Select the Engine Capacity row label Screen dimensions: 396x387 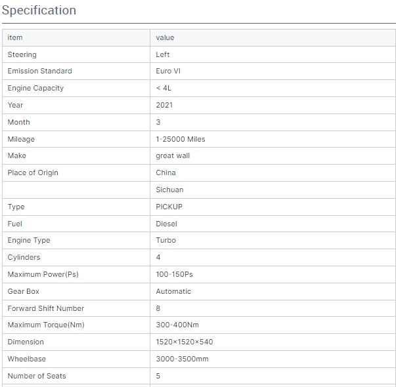35,88
